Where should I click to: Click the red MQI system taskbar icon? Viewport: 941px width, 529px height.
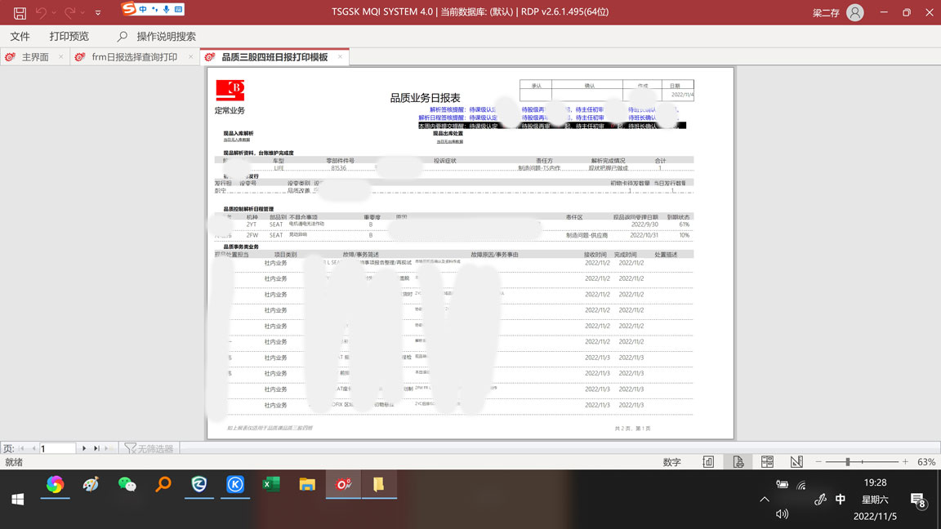[343, 485]
